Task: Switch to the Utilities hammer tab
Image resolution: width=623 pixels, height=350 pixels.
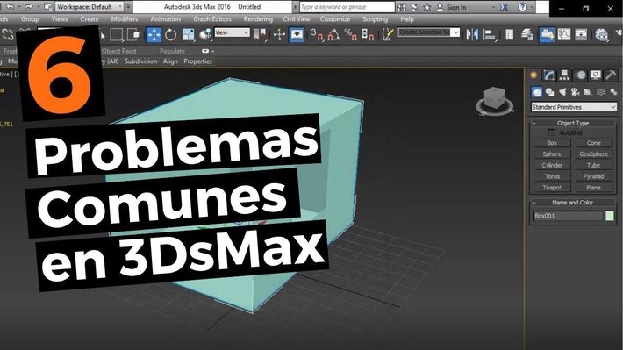Action: coord(611,75)
